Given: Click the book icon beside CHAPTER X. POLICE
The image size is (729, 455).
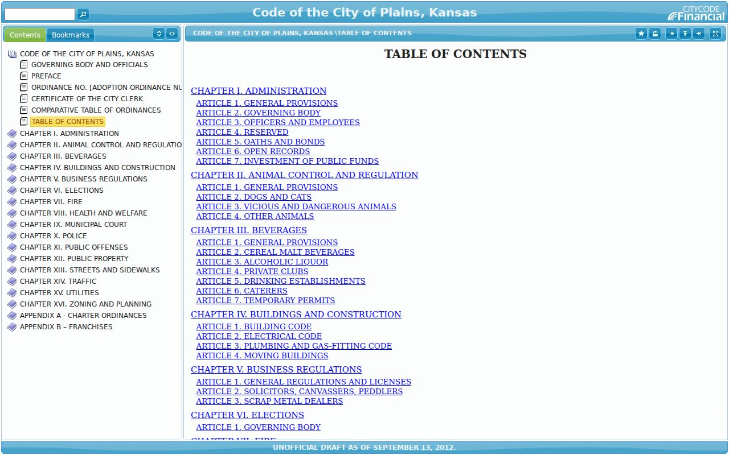Looking at the screenshot, I should tap(13, 236).
